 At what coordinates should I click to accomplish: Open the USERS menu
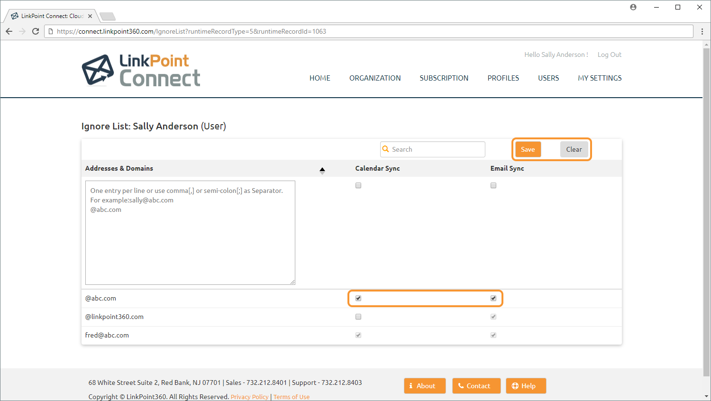click(548, 78)
